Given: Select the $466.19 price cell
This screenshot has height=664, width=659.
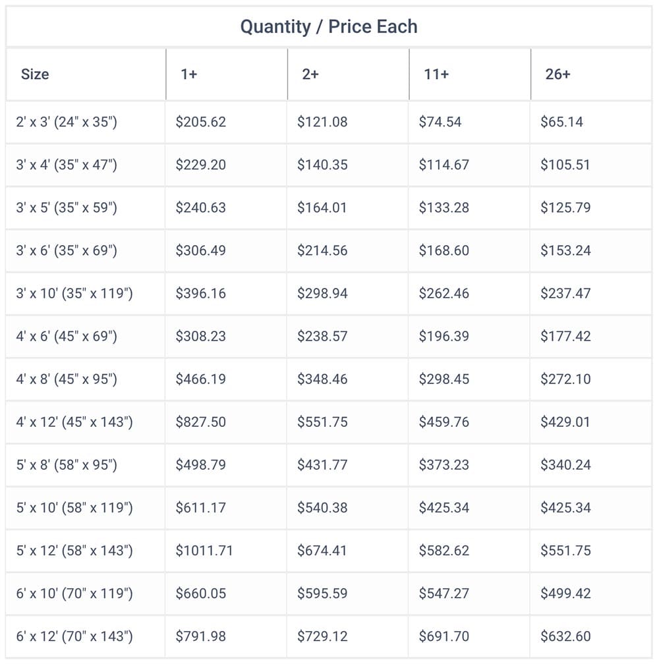Looking at the screenshot, I should (x=201, y=379).
